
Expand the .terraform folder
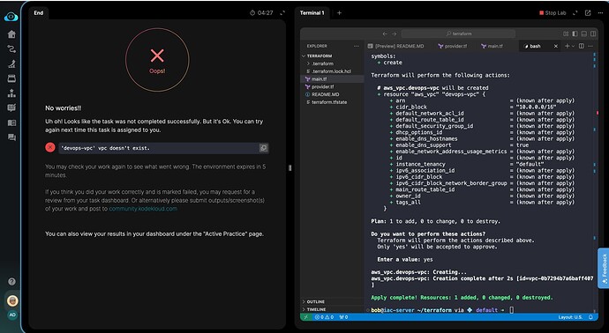click(333, 63)
